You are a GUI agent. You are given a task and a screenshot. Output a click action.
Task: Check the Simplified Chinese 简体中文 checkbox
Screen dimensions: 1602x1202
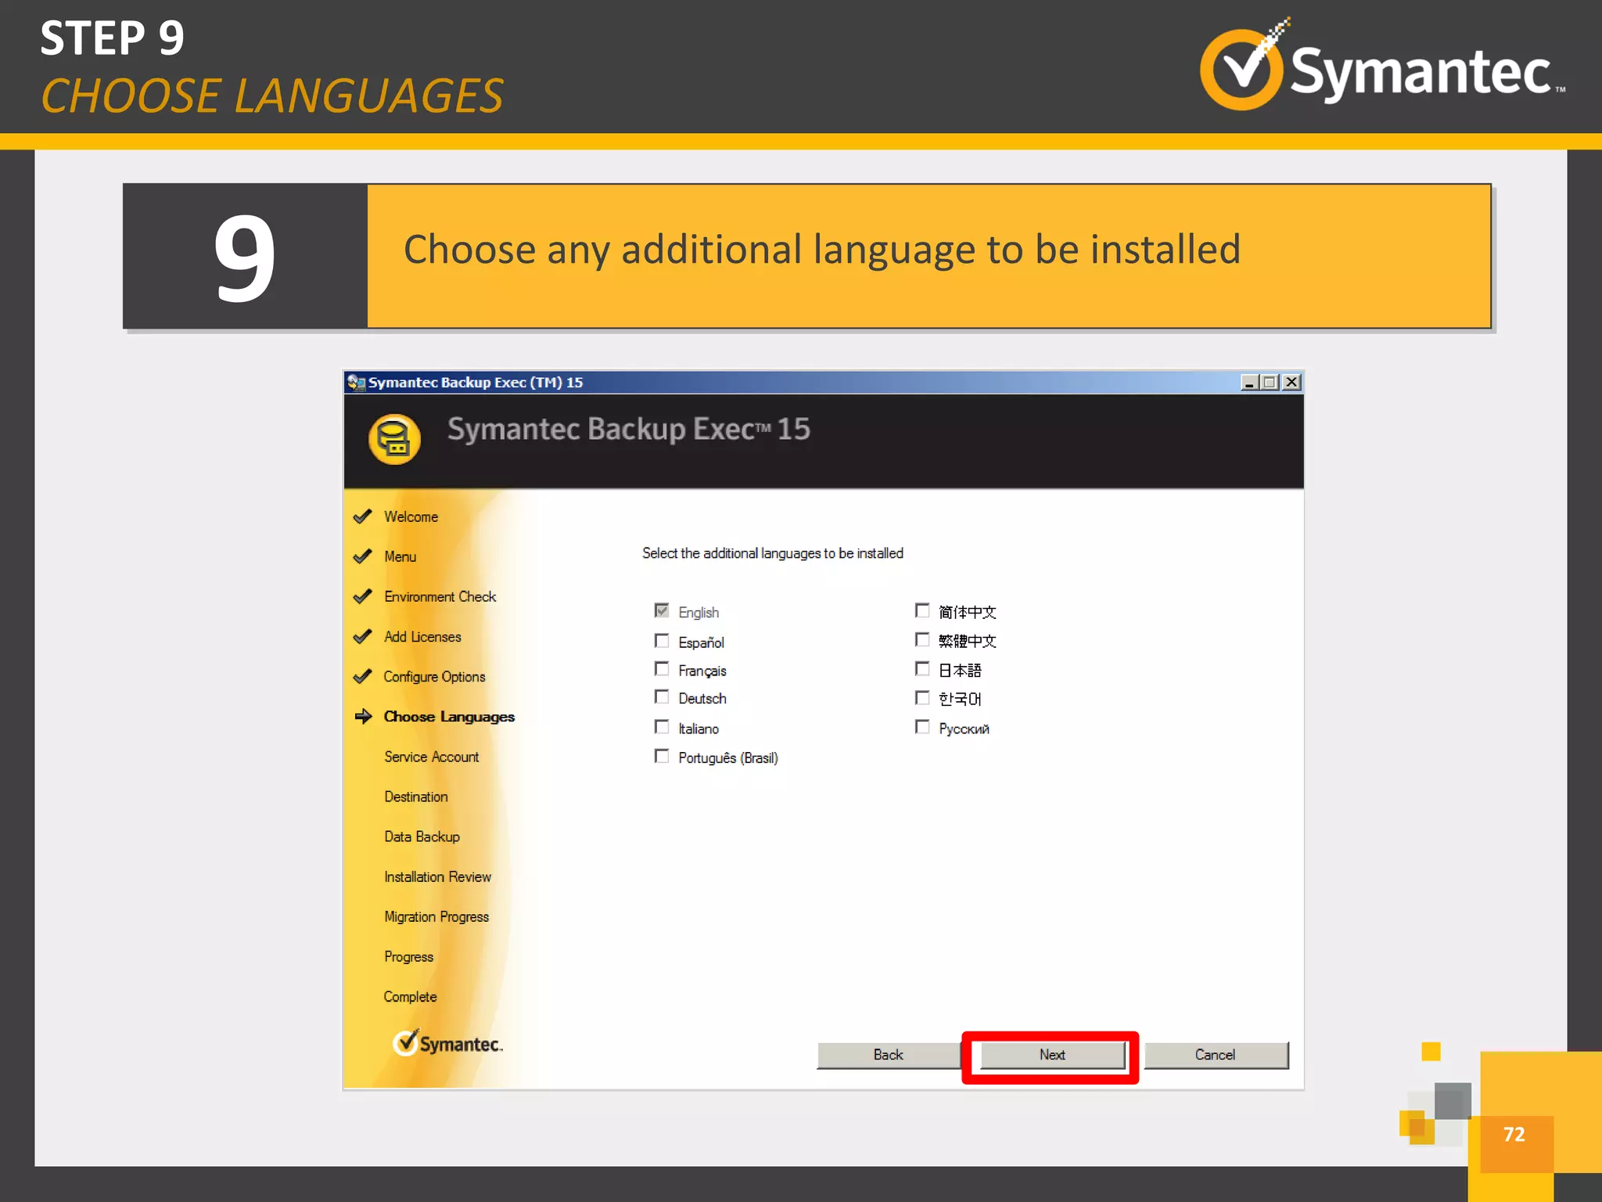(922, 610)
